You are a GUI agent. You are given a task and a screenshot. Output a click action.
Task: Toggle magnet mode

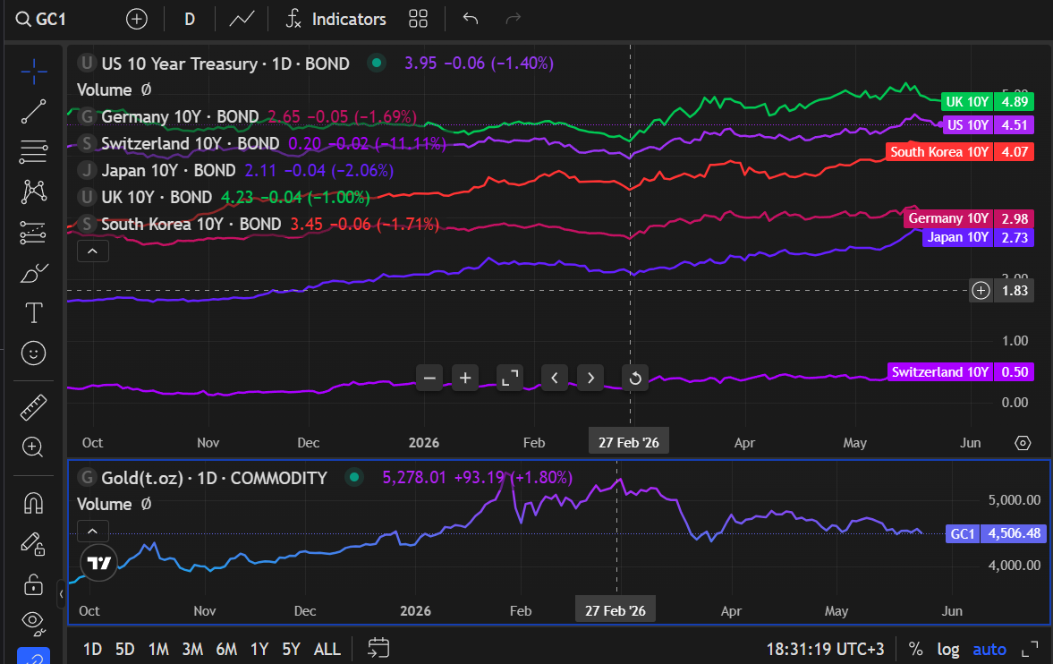34,504
